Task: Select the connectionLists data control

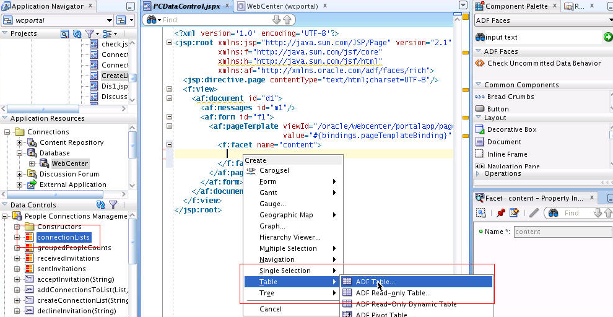Action: click(63, 237)
